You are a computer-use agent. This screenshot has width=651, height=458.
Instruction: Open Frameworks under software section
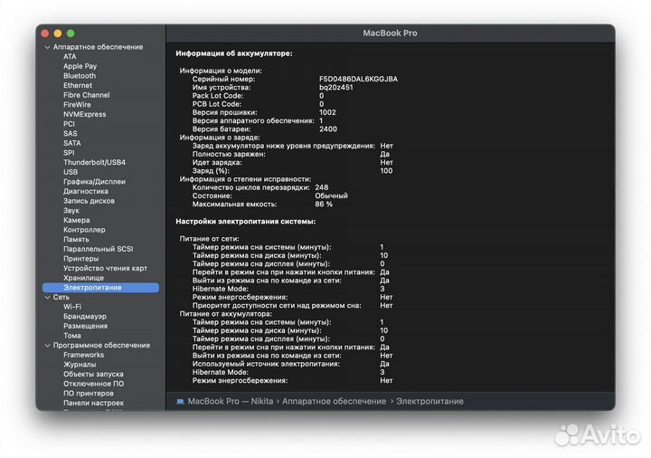pyautogui.click(x=83, y=355)
